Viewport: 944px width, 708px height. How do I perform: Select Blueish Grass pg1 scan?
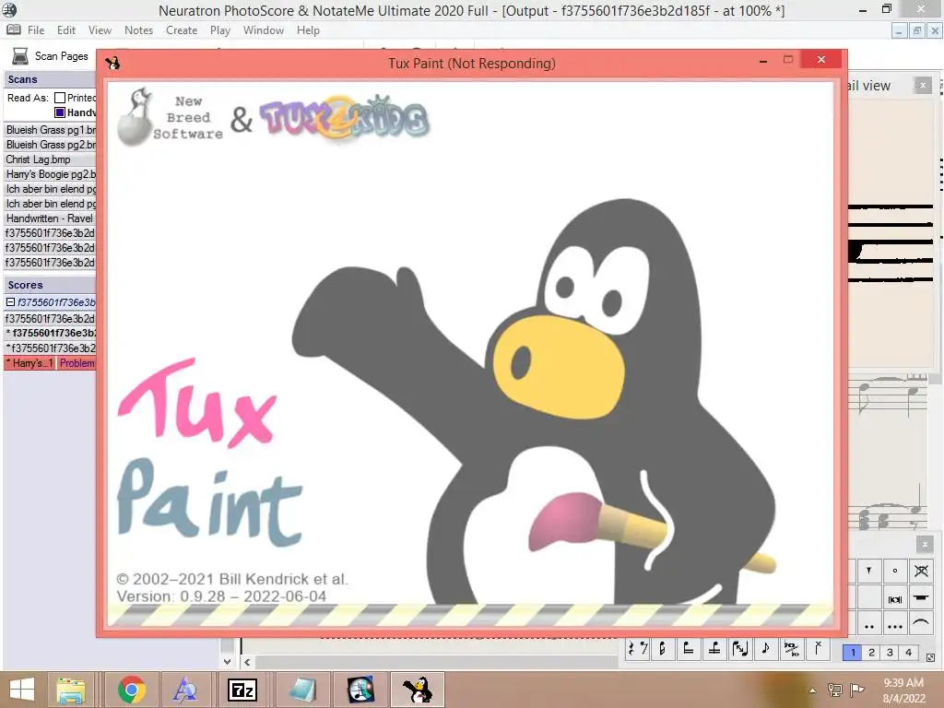50,129
